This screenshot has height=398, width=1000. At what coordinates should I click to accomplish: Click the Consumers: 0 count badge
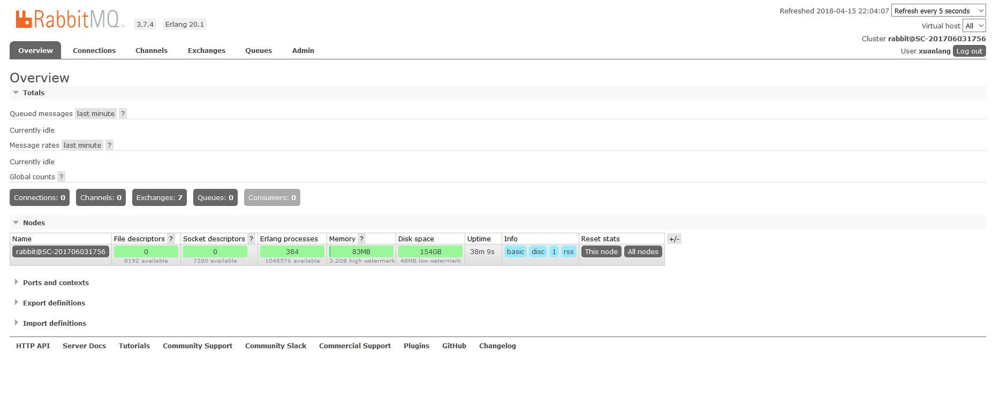[x=272, y=197]
